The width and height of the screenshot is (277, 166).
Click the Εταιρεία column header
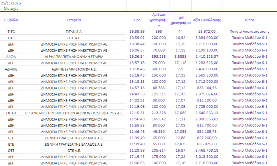pyautogui.click(x=74, y=20)
